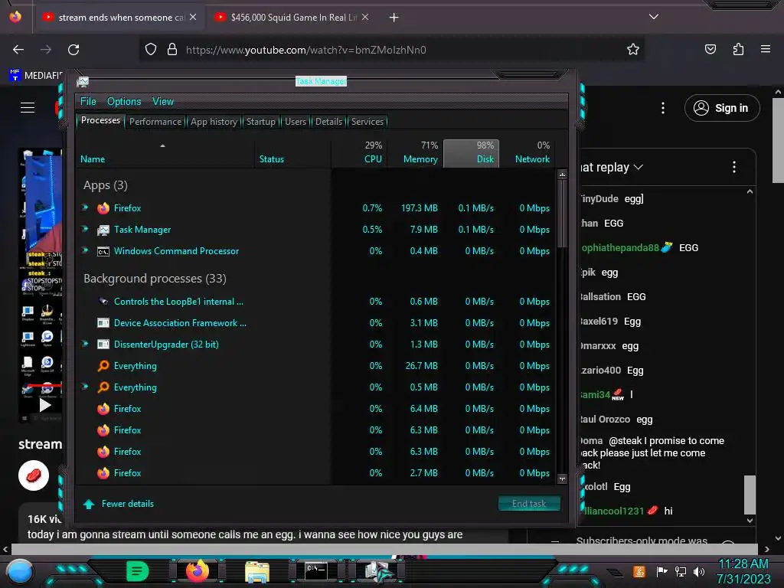Click the Task Manager scroll down arrow
The image size is (784, 588).
(563, 479)
